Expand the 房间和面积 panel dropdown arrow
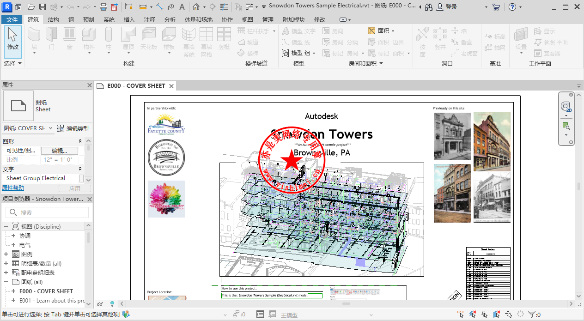584x321 pixels. tap(381, 64)
